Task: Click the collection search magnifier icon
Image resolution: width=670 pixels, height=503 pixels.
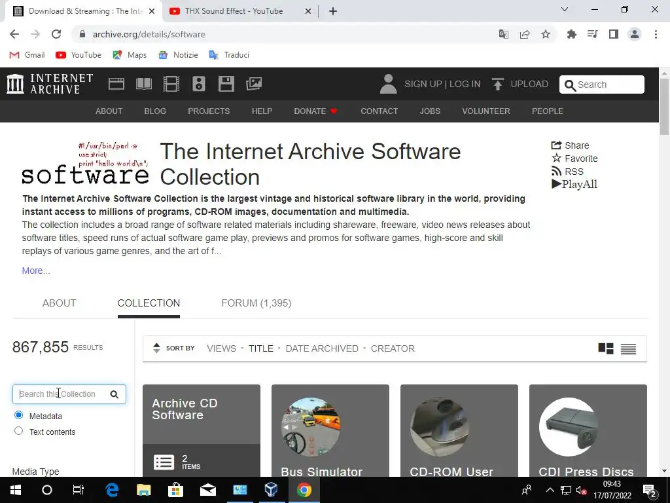Action: click(114, 394)
